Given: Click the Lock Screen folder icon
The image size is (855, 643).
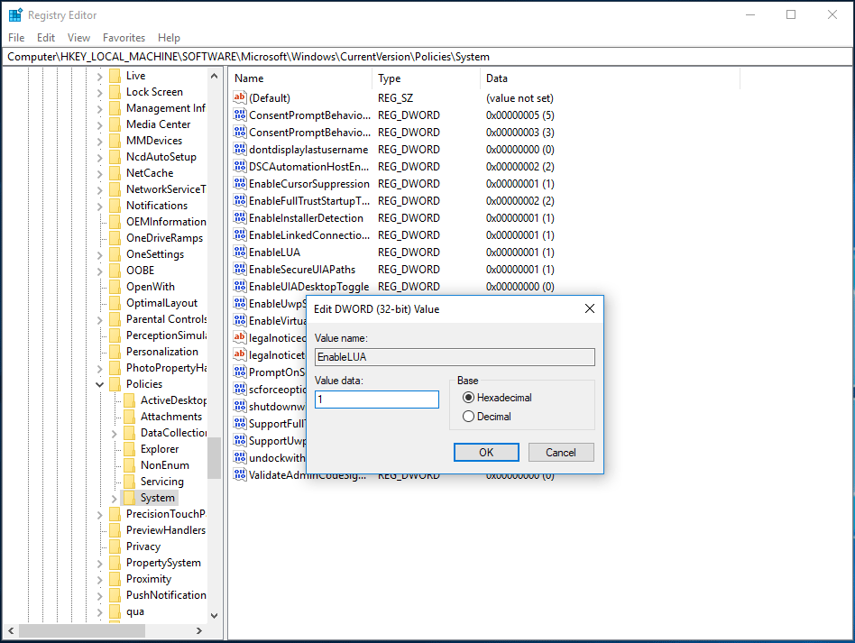Looking at the screenshot, I should pyautogui.click(x=115, y=92).
